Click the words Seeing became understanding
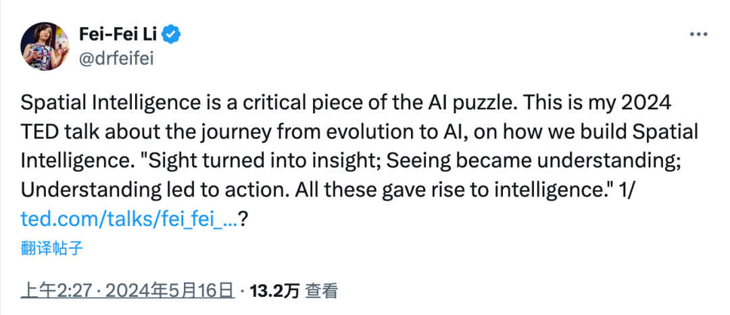This screenshot has width=730, height=315. tap(531, 162)
